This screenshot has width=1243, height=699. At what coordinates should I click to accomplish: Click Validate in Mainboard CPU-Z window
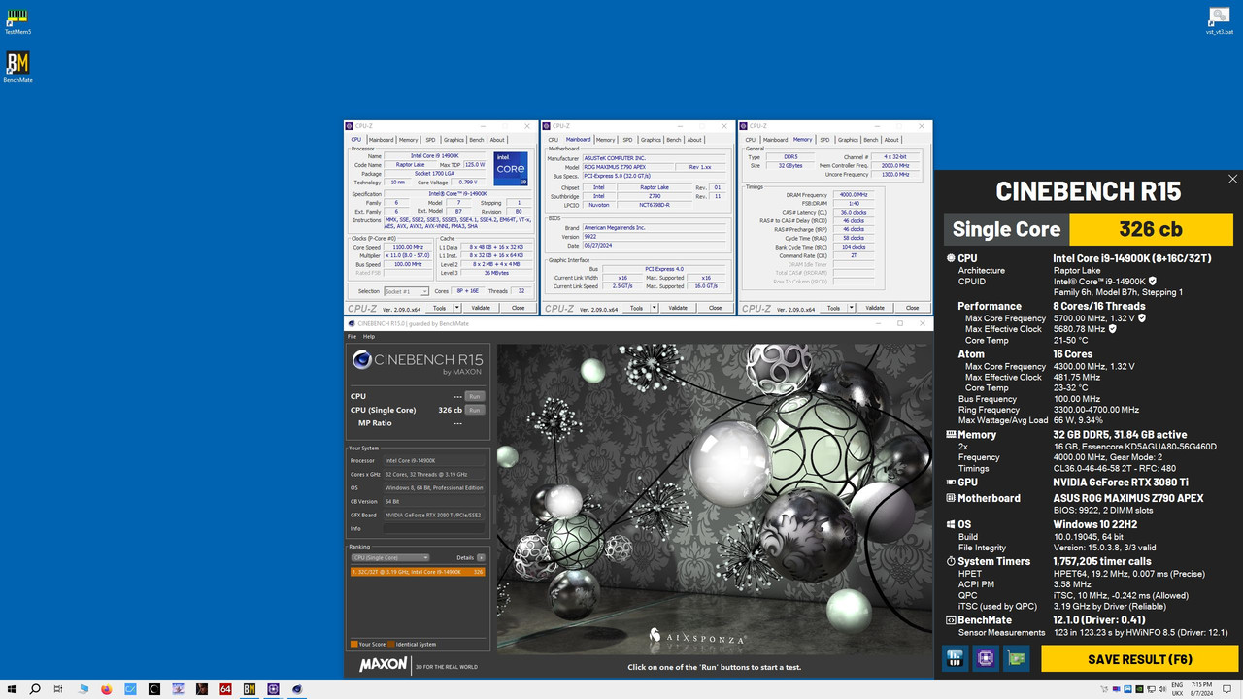tap(678, 308)
